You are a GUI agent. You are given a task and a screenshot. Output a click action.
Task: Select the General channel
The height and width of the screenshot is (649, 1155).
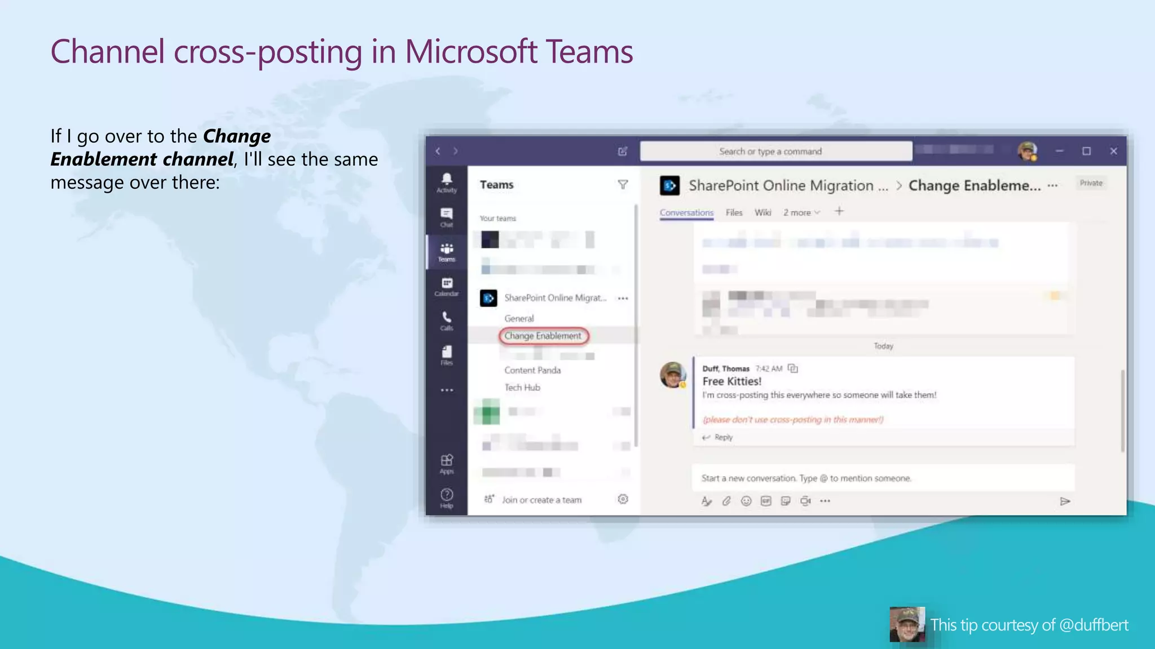pyautogui.click(x=519, y=318)
